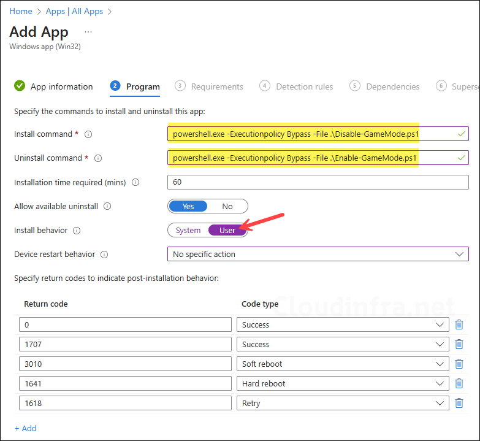Screen dimensions: 480x441
Task: Open Code type dropdown for return code 1707
Action: click(343, 344)
